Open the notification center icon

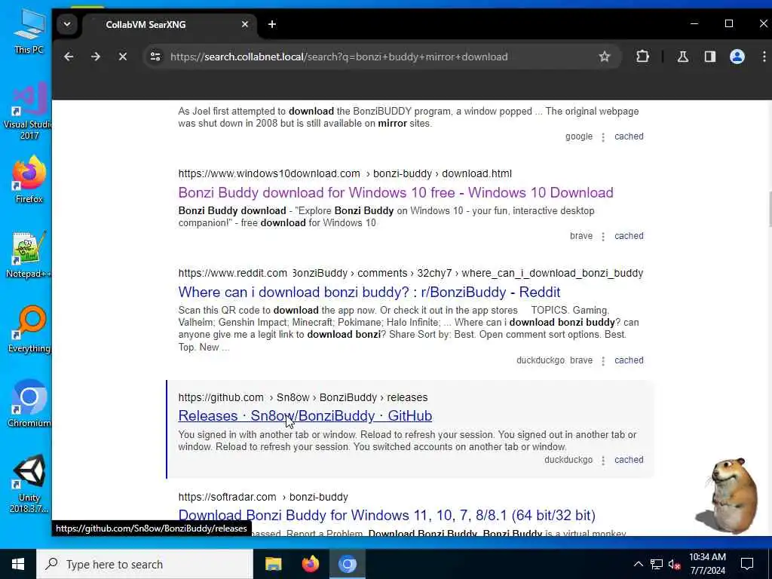[747, 564]
